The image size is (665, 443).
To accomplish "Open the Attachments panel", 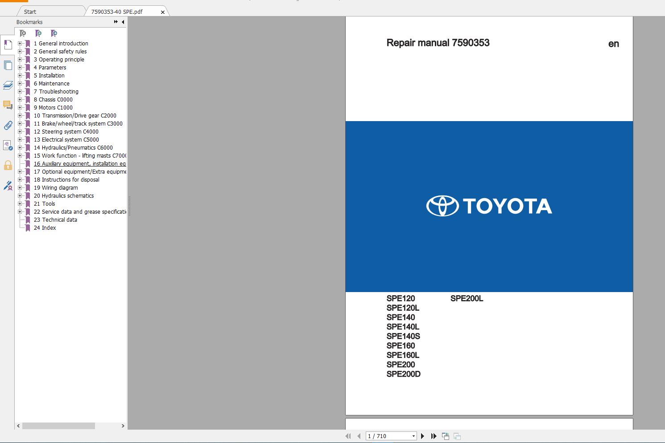I will pos(8,126).
